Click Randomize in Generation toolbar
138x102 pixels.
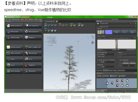click(113, 76)
